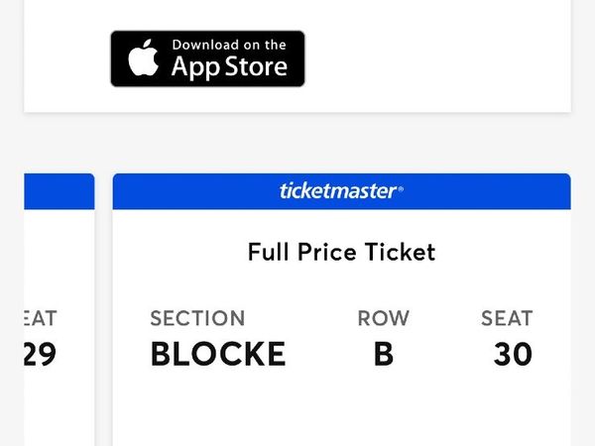
Task: Select the Full Price Ticket label
Action: coord(341,253)
